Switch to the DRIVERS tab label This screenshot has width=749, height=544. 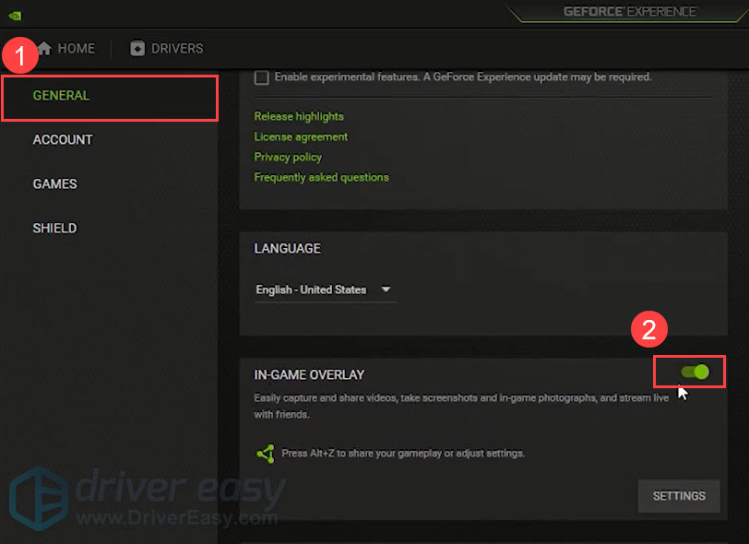(178, 49)
